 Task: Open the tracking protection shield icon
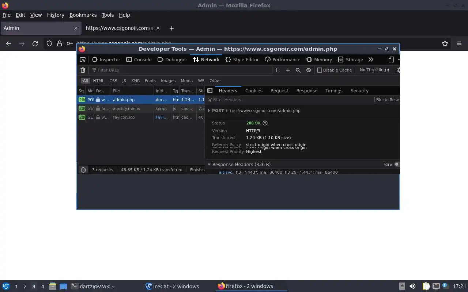point(49,43)
